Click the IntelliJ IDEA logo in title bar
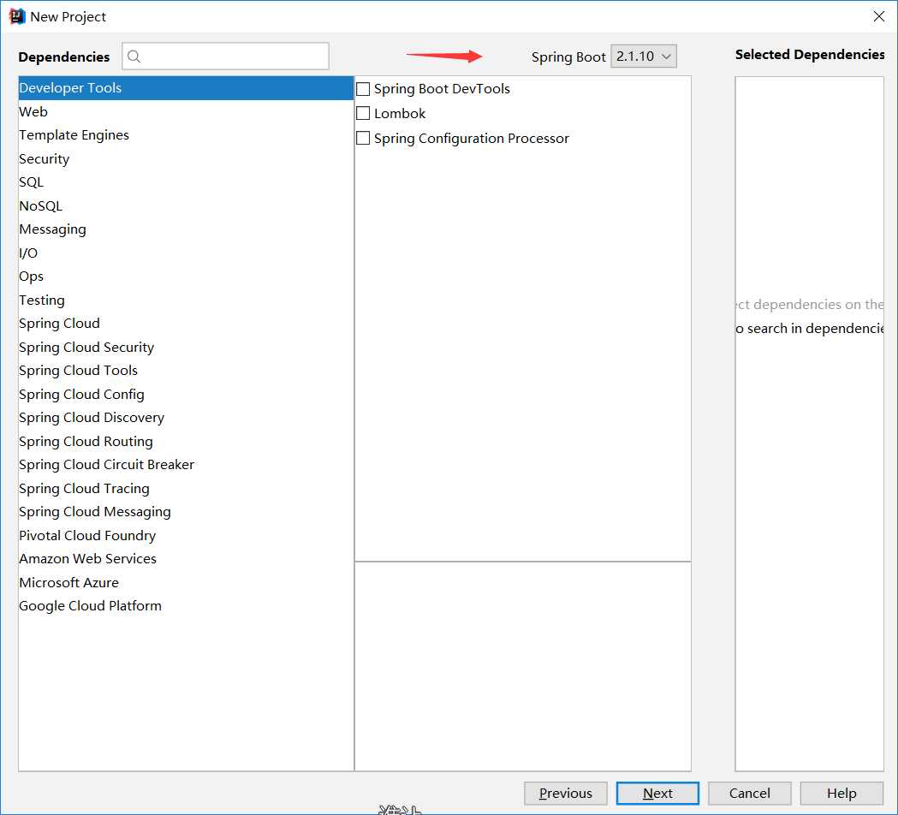 (17, 16)
